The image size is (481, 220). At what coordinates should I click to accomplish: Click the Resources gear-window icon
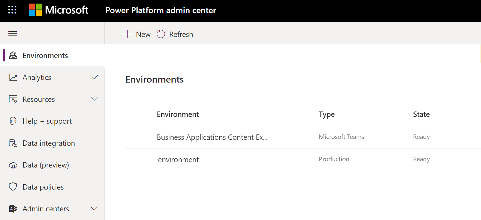coord(13,99)
